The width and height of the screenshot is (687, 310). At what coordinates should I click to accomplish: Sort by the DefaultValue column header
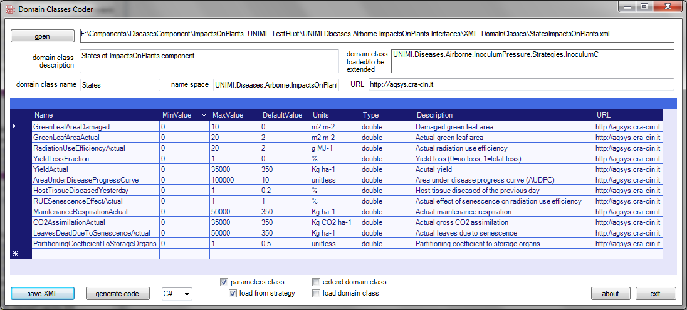click(285, 115)
